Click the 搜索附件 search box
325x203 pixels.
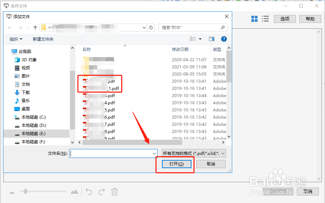click(x=193, y=27)
